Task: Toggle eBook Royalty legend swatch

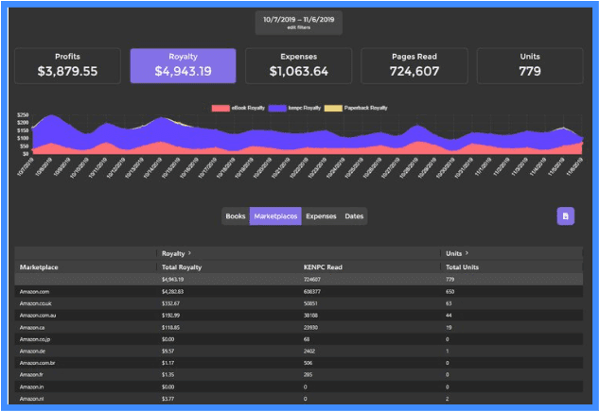Action: 222,109
